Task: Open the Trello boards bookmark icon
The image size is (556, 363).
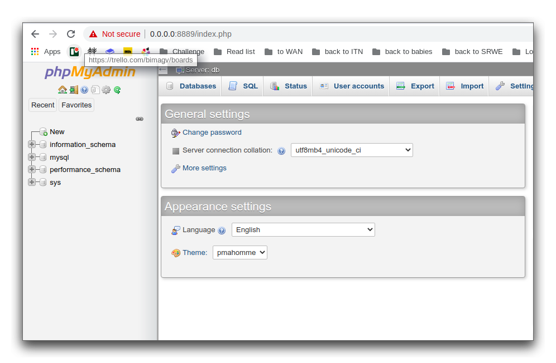Action: click(74, 52)
